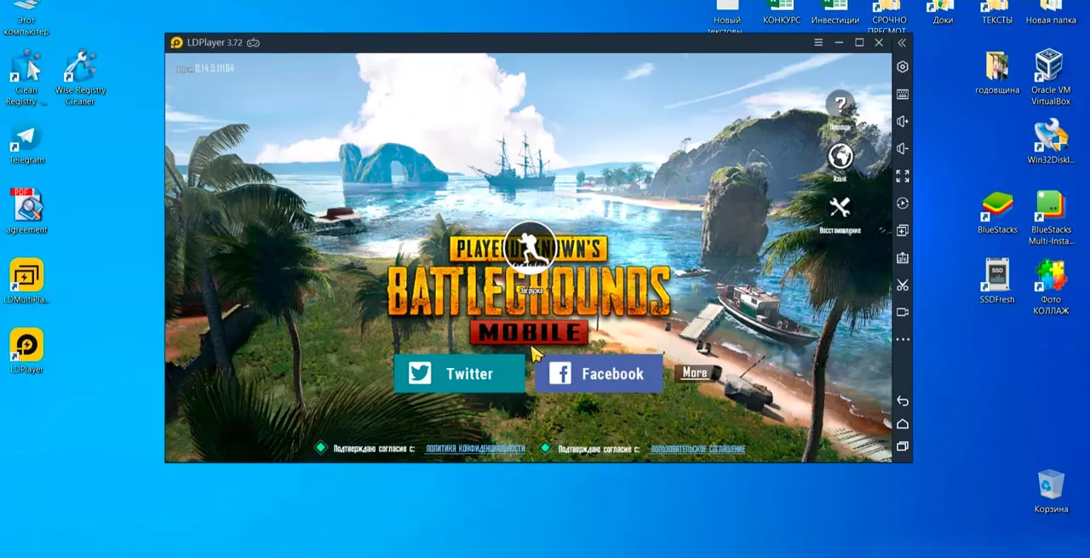Screen dimensions: 1090x558
Task: Select the Новый текстовый document on desktop
Action: click(x=726, y=17)
